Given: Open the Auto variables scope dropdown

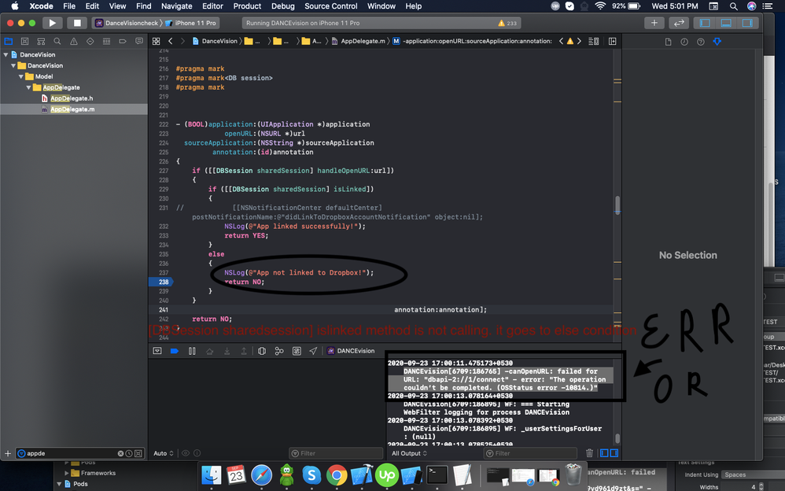Looking at the screenshot, I should (162, 453).
